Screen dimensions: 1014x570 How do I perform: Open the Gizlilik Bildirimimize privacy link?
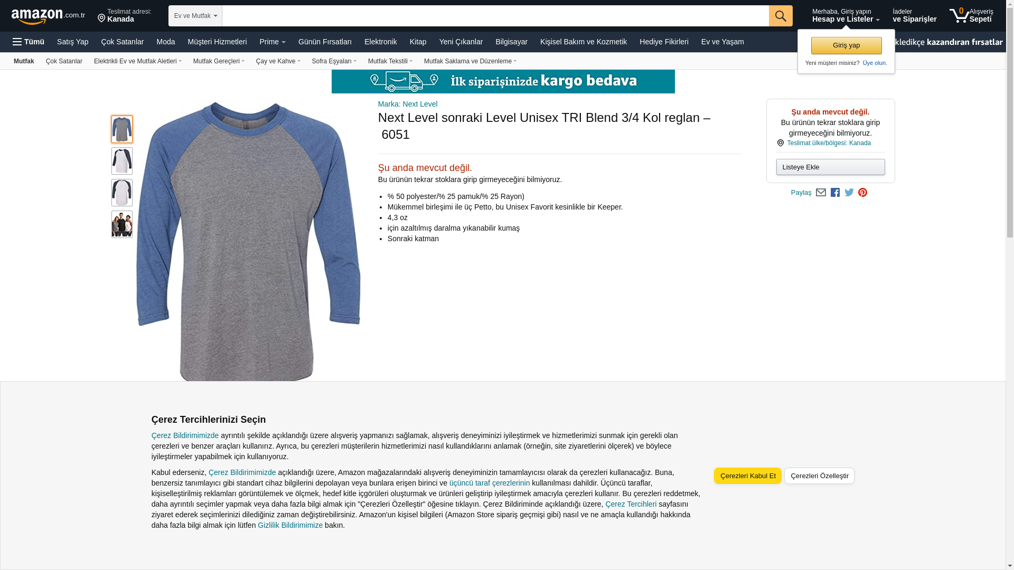[290, 525]
